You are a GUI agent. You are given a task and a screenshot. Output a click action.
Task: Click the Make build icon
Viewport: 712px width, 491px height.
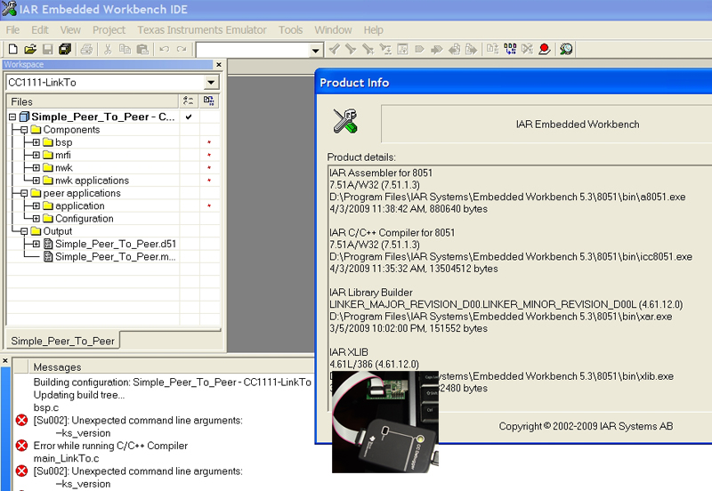(x=510, y=49)
